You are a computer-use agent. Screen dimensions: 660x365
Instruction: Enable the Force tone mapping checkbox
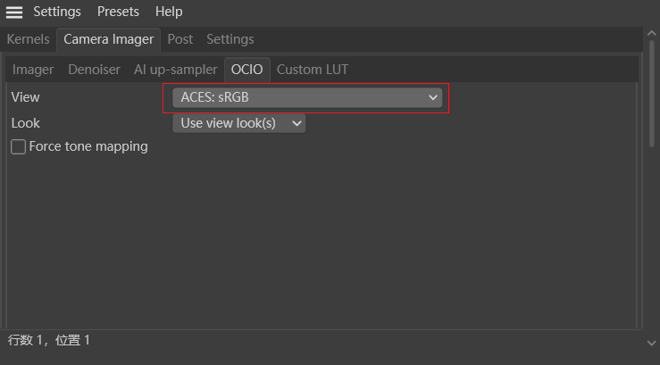pyautogui.click(x=18, y=146)
